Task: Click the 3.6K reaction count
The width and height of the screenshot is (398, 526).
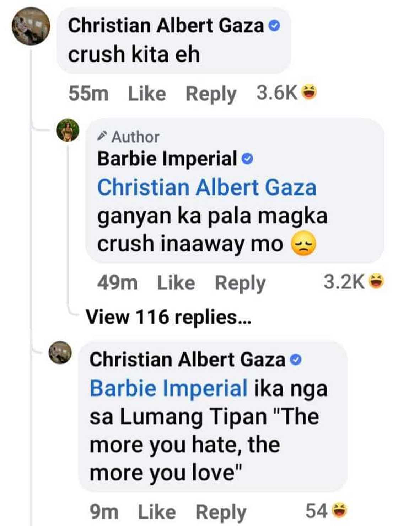Action: point(276,93)
